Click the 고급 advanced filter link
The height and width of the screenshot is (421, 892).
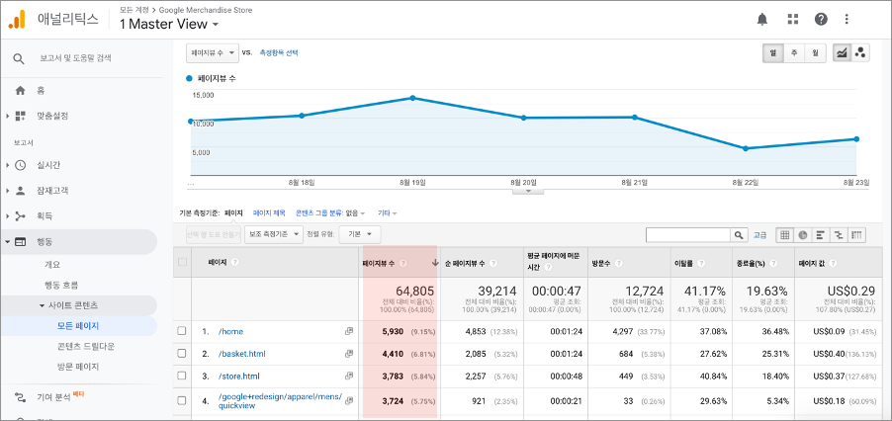pos(760,234)
